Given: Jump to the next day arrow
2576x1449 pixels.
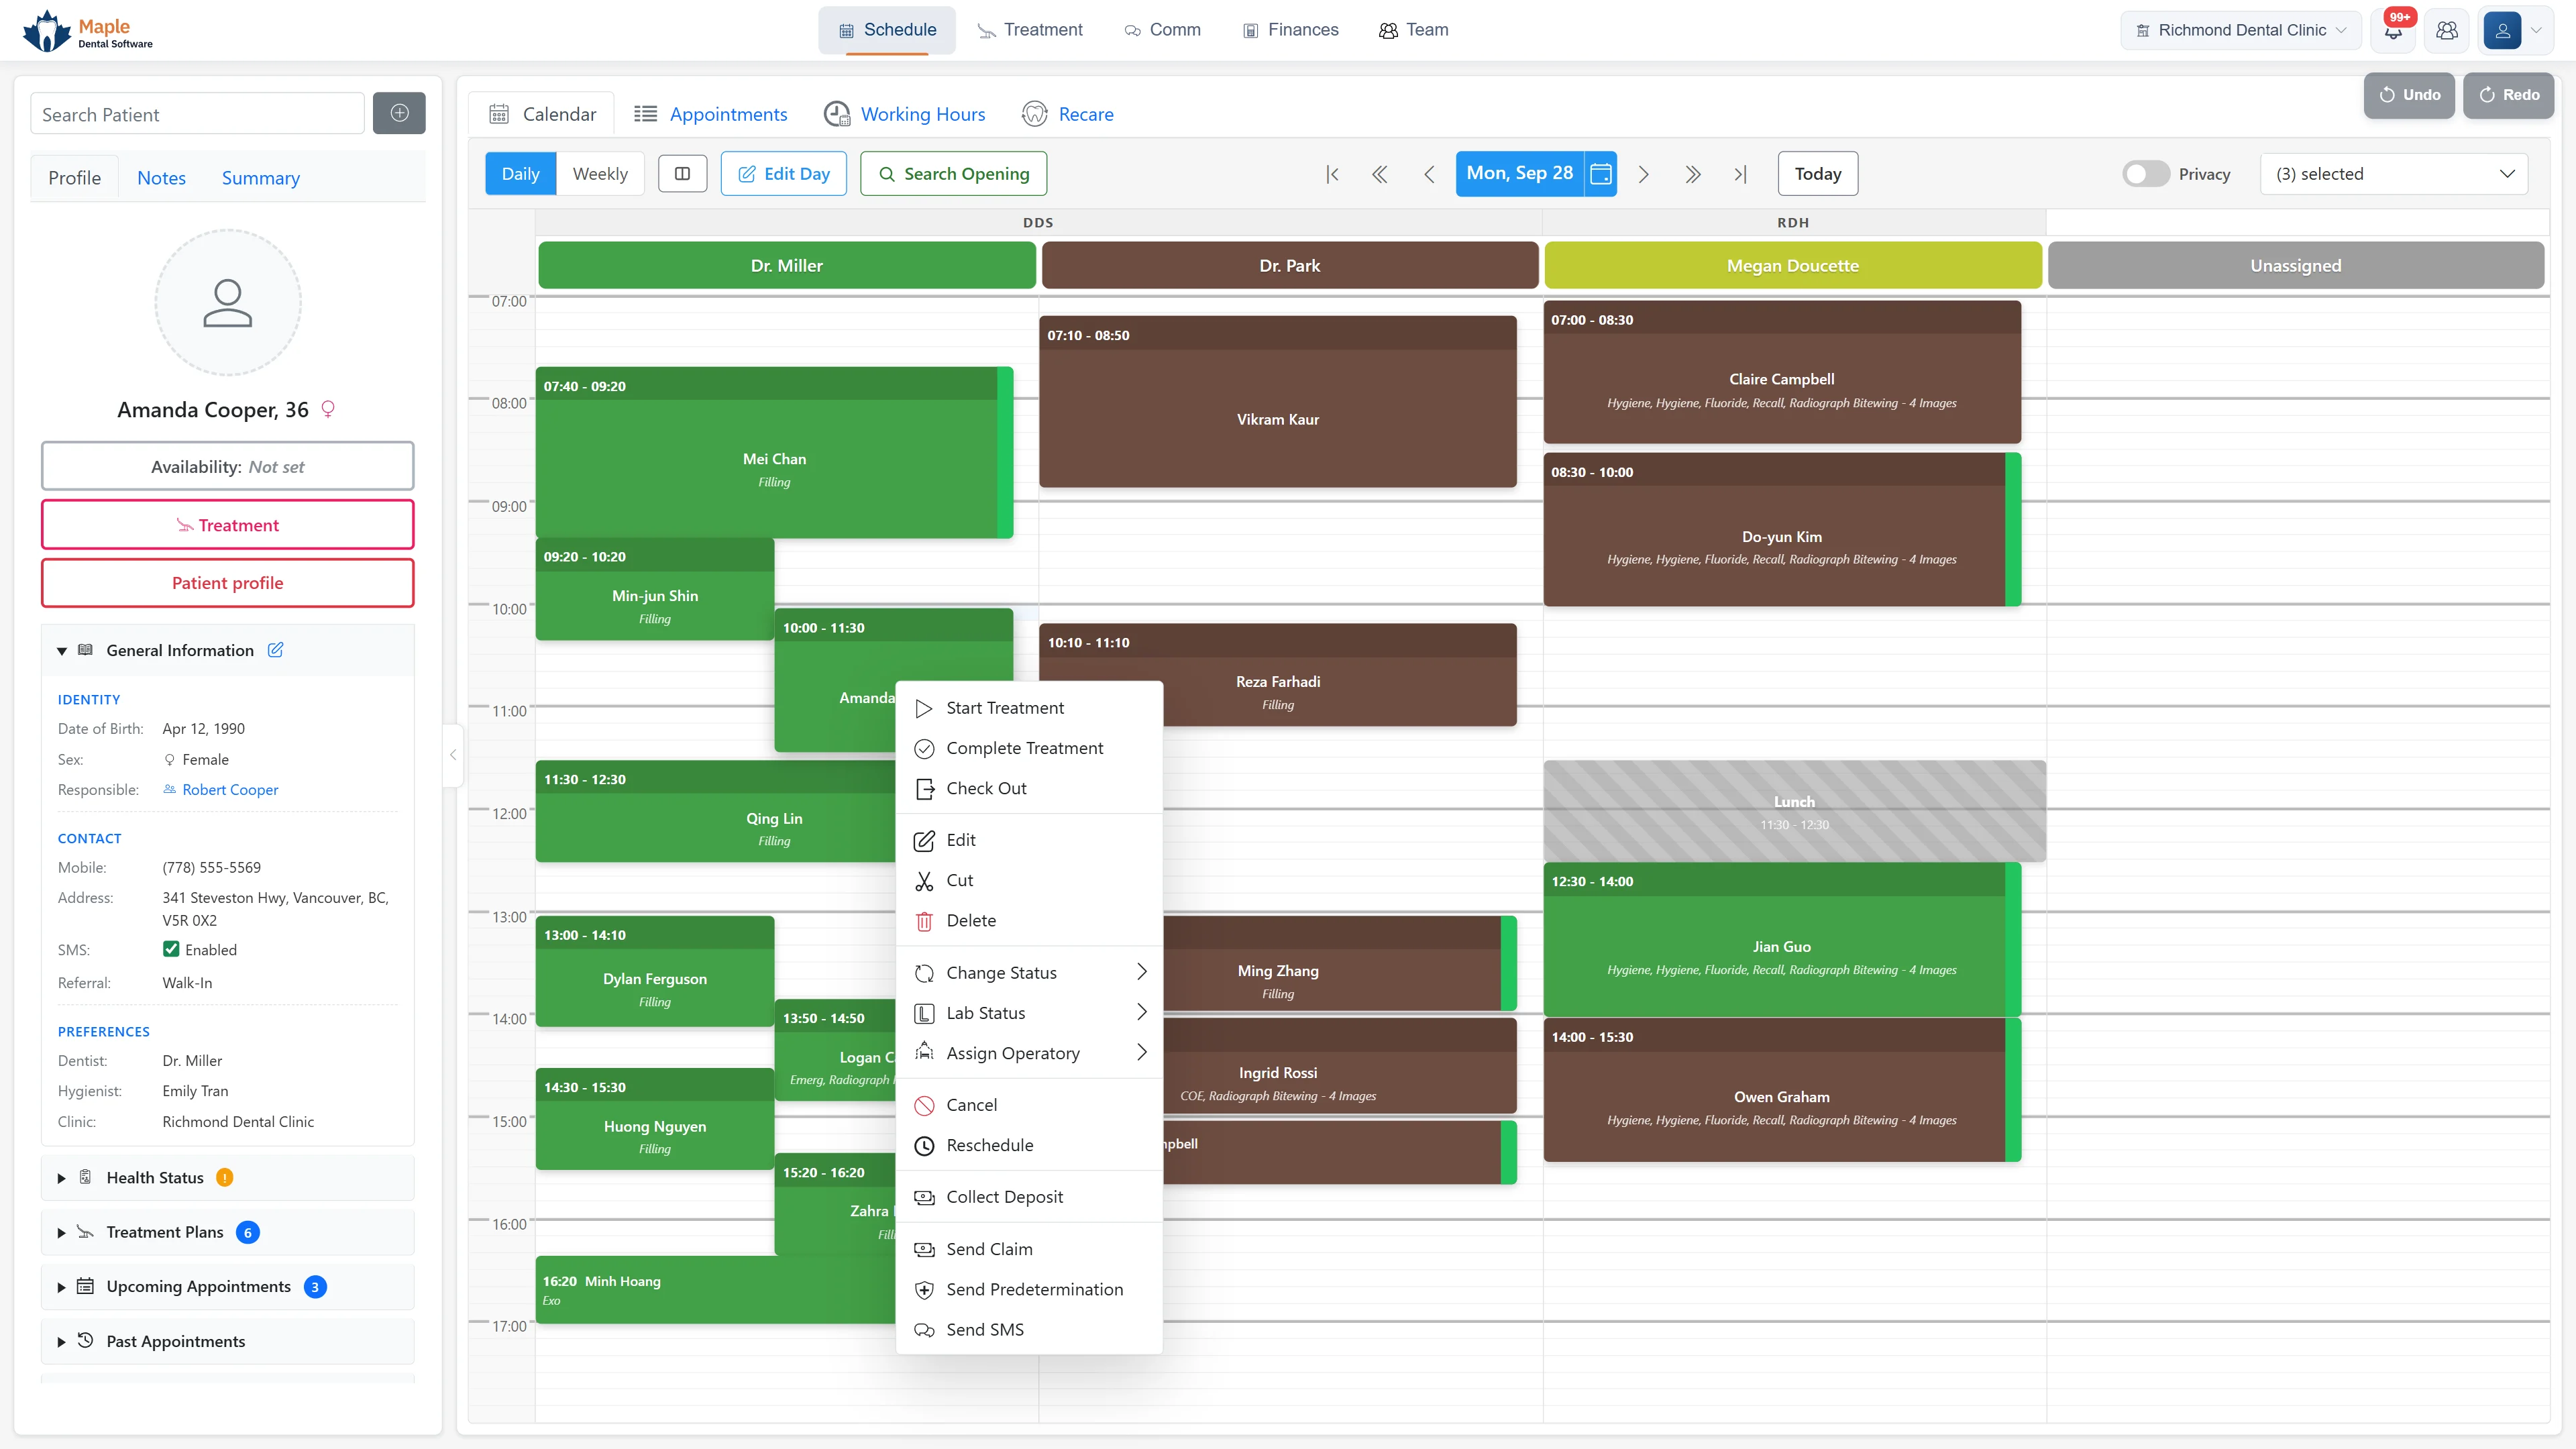Looking at the screenshot, I should (x=1643, y=174).
